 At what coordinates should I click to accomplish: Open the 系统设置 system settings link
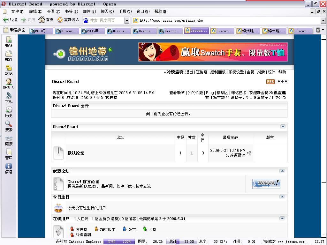pos(236,72)
